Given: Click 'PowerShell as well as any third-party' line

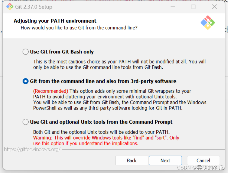Looking at the screenshot, I should pyautogui.click(x=108, y=108).
